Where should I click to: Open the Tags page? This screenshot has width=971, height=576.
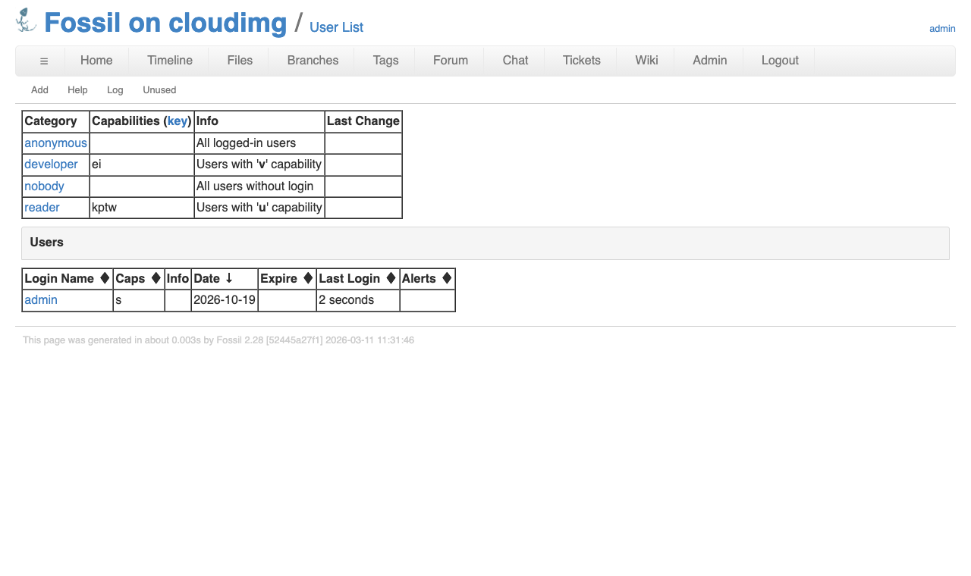(x=385, y=61)
